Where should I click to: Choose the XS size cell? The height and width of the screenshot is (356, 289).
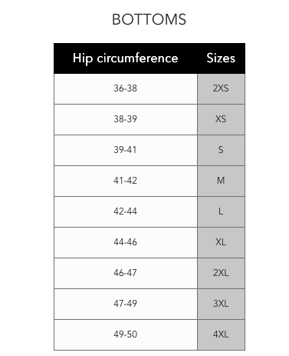pos(221,120)
